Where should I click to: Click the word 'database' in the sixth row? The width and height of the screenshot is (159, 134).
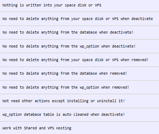(88, 73)
